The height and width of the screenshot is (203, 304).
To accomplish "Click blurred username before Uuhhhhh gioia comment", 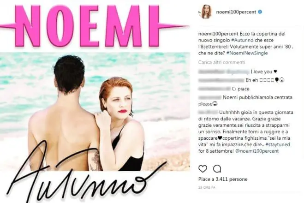I will coord(208,113).
